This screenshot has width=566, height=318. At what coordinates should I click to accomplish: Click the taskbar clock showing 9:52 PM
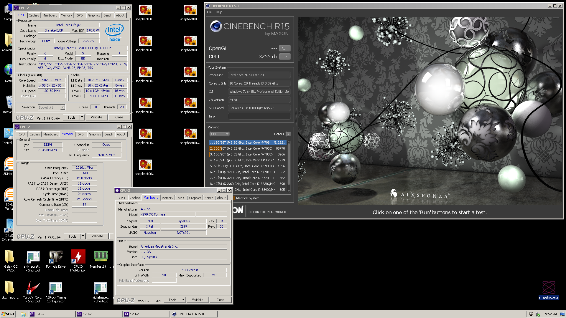pyautogui.click(x=551, y=314)
